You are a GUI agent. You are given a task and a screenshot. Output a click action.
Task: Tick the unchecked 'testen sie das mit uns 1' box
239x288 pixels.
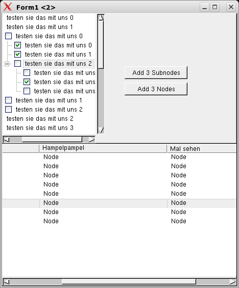point(9,100)
